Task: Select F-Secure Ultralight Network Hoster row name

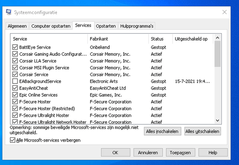Action: tap(53, 122)
